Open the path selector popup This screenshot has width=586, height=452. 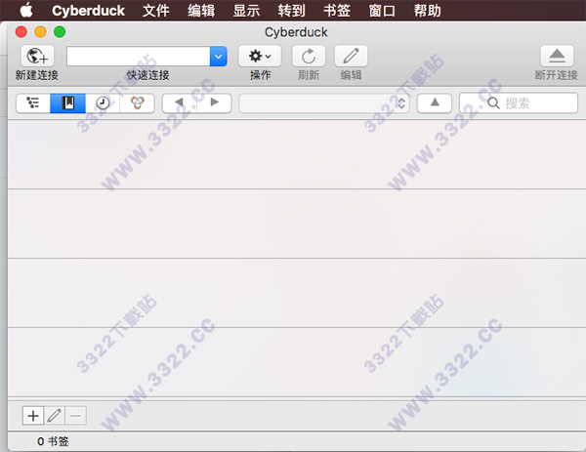coord(324,103)
